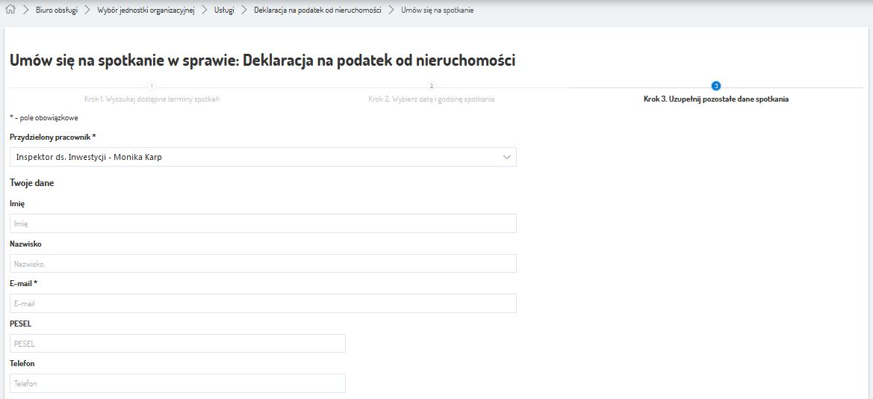Select the E-mail input field
Viewport: 873px width, 399px height.
263,303
